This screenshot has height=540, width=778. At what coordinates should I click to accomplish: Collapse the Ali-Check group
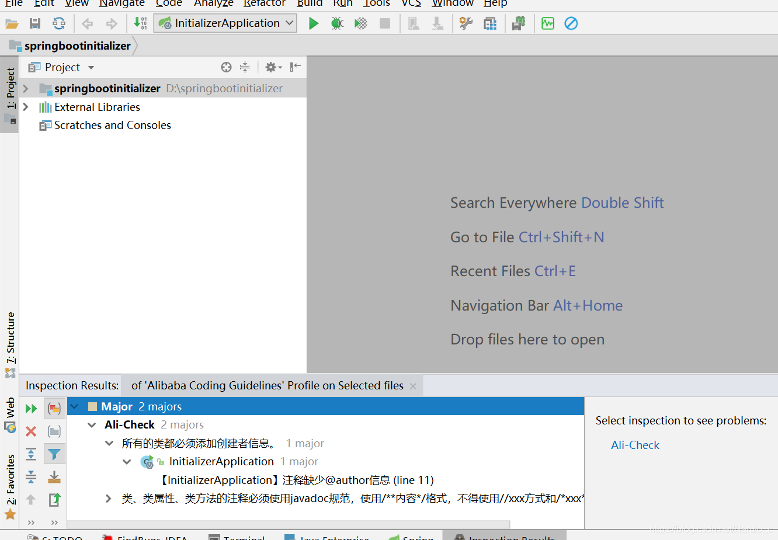coord(92,425)
